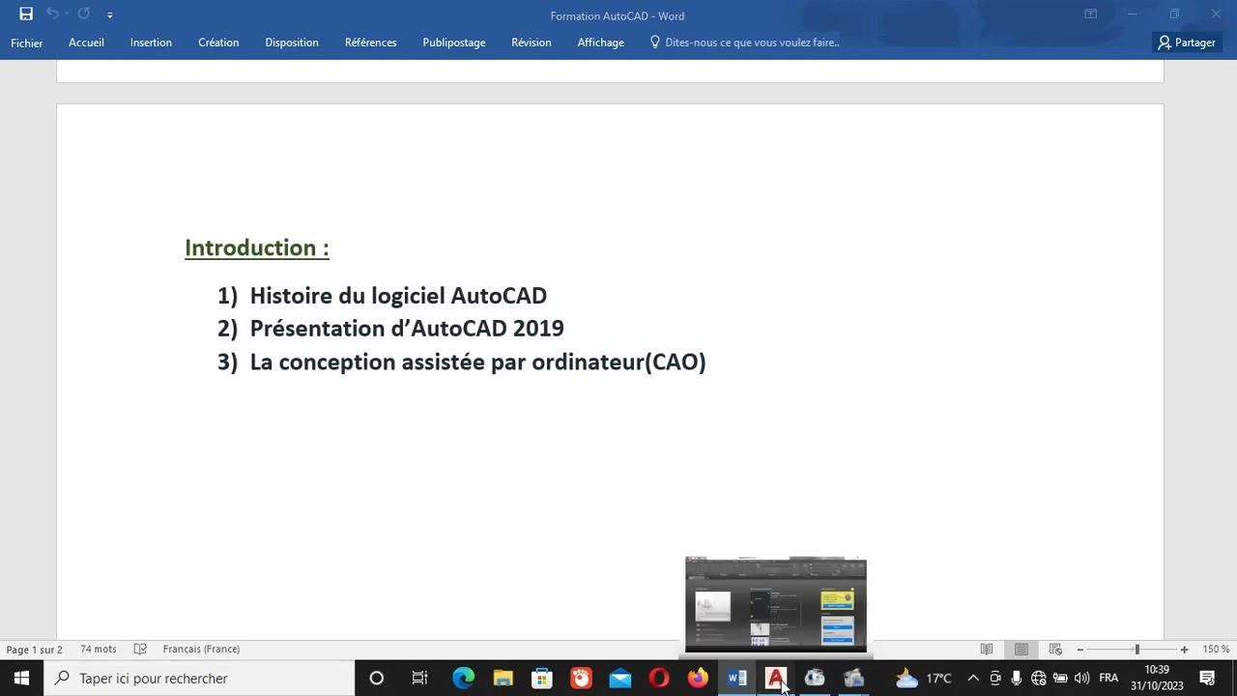Image resolution: width=1237 pixels, height=696 pixels.
Task: Launch Firefox from the taskbar
Action: coord(698,679)
